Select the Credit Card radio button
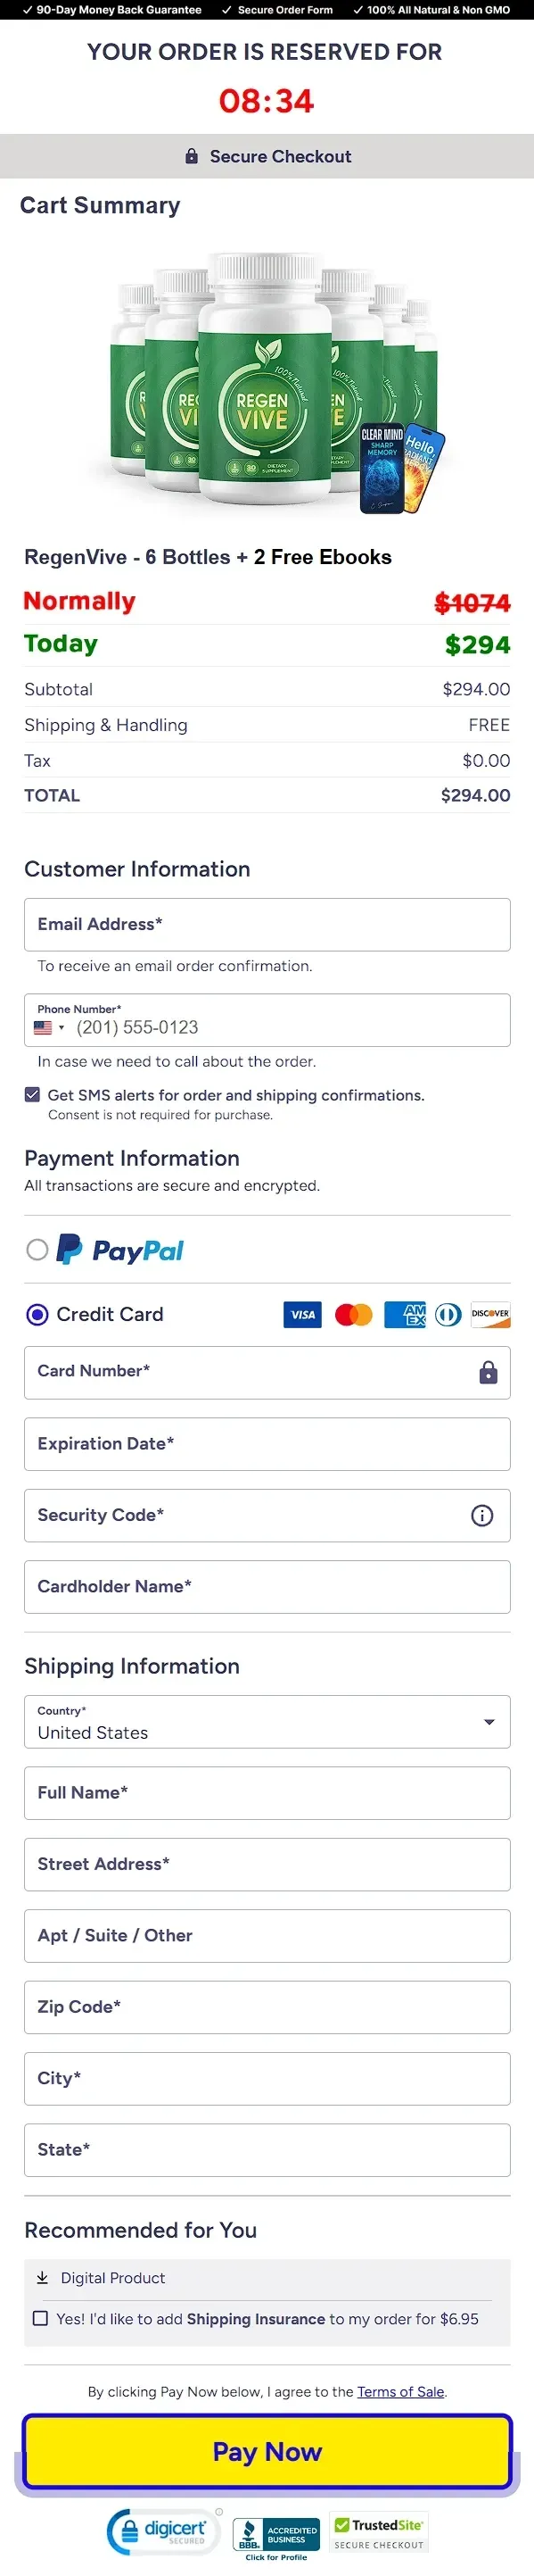Image resolution: width=534 pixels, height=2576 pixels. 37,1315
